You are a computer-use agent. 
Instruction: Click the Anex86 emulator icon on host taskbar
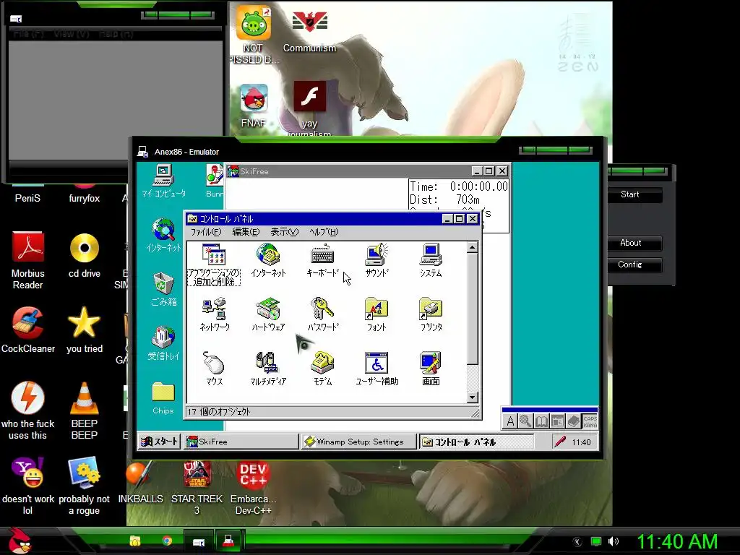point(229,541)
